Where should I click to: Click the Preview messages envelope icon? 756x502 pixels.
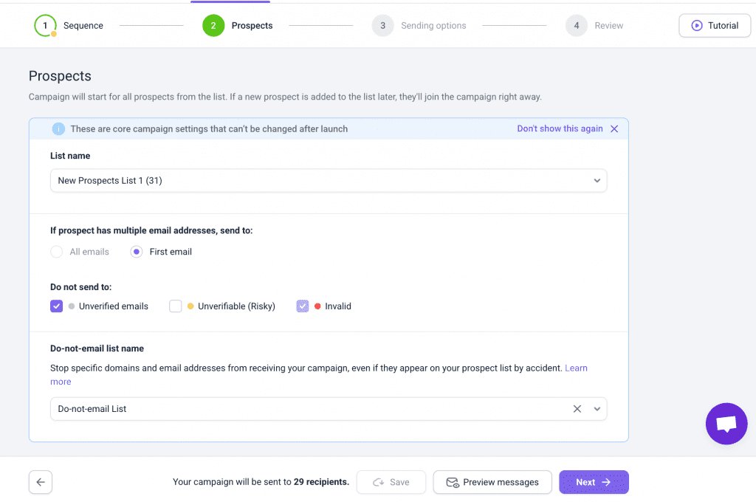click(452, 482)
